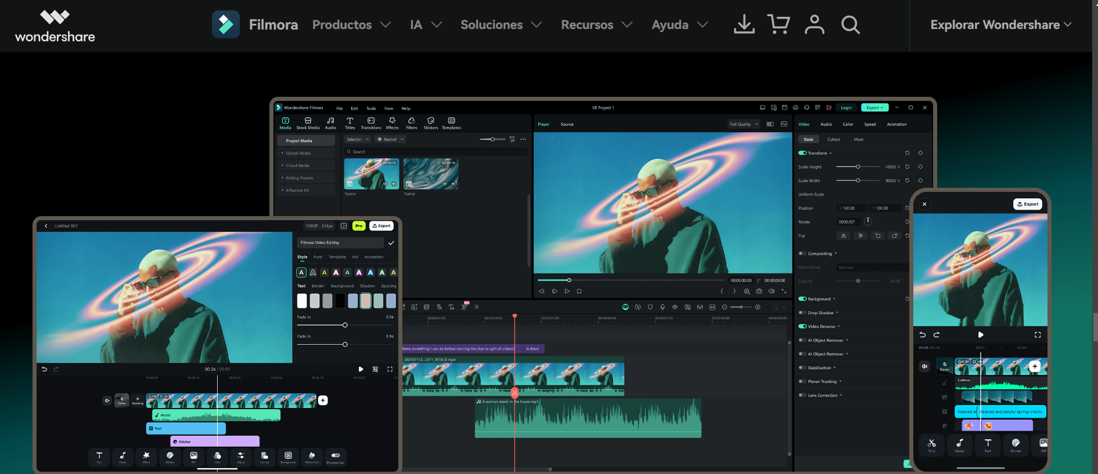Click the Scale Height slider handle

click(858, 167)
